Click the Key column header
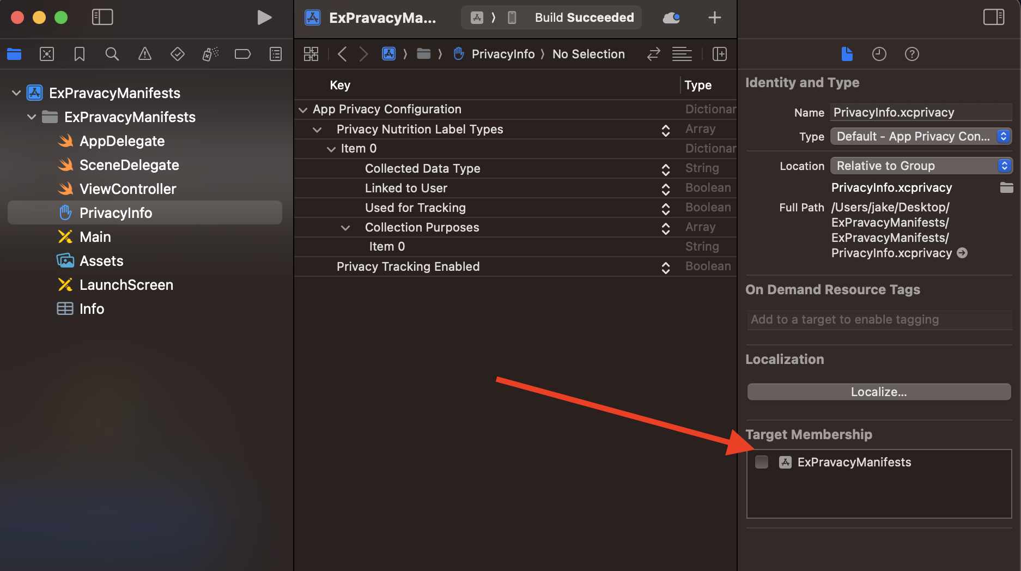 [x=340, y=86]
